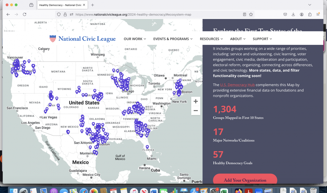
Task: Click the lone map pin in Florida
Action: pos(147,147)
